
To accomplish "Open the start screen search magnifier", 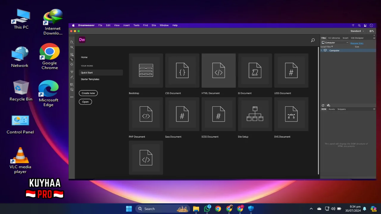I will [x=313, y=40].
